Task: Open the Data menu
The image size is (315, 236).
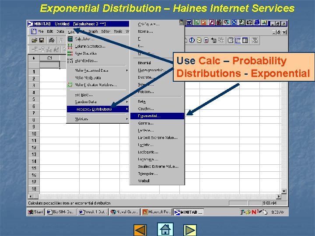Action: (60, 31)
